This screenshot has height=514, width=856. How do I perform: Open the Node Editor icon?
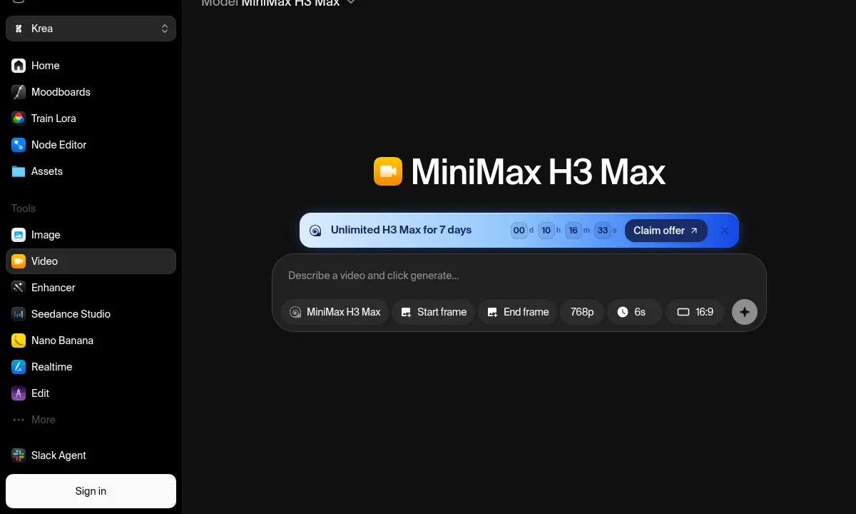(19, 145)
